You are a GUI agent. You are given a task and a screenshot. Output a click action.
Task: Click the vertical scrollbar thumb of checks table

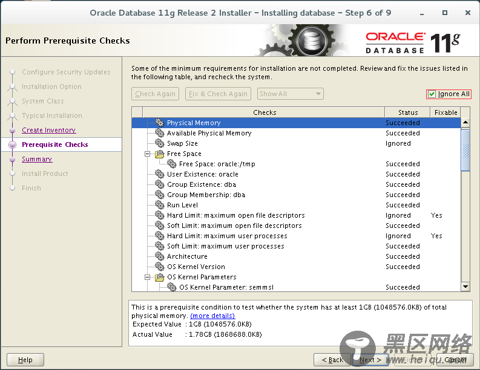click(465, 150)
